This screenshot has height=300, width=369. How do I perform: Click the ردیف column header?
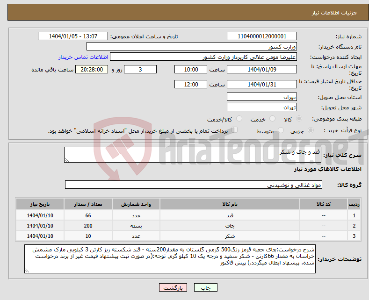click(354, 204)
